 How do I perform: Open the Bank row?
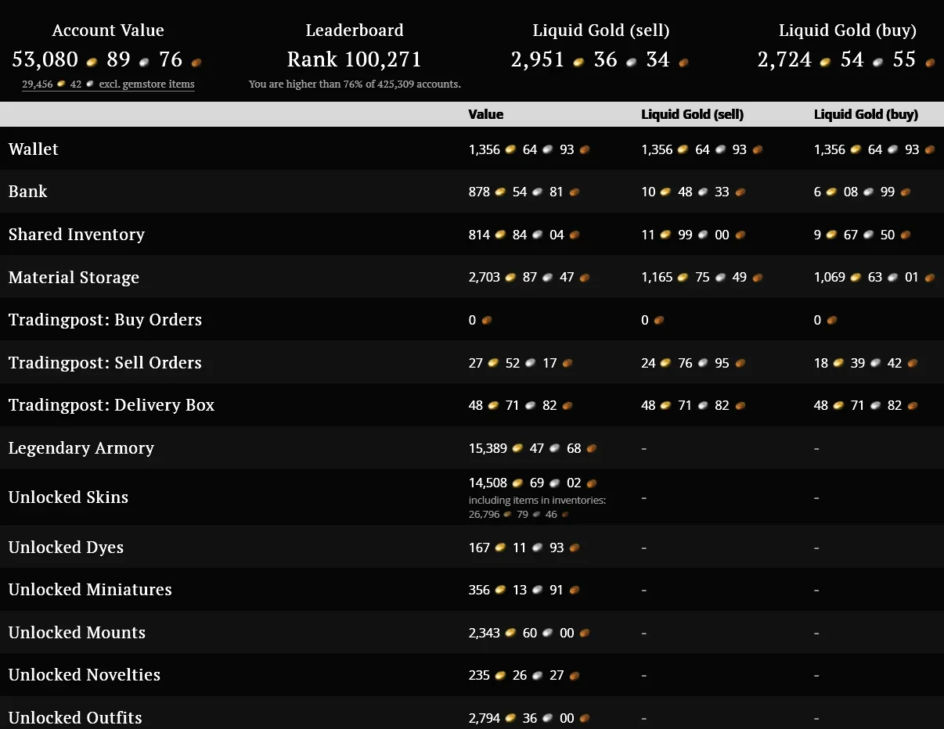coord(472,192)
